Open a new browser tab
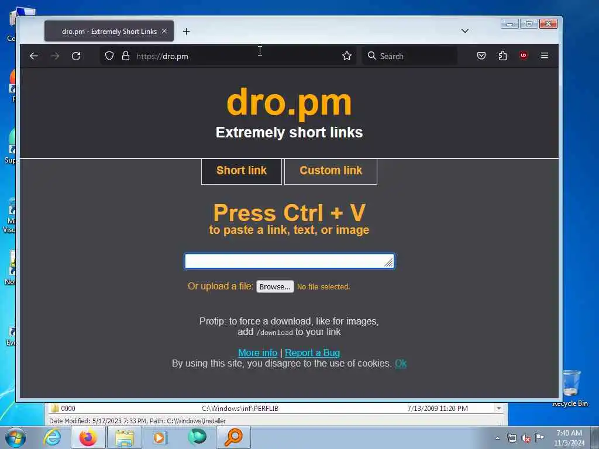599x449 pixels. click(x=186, y=32)
